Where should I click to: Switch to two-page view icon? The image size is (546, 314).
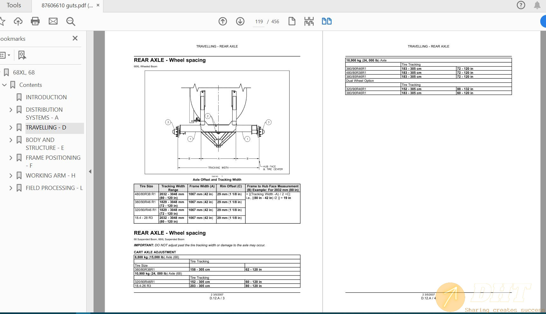[326, 21]
